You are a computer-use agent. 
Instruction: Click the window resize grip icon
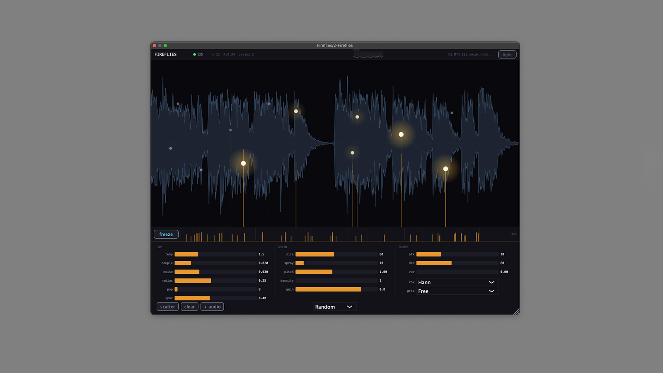(516, 311)
